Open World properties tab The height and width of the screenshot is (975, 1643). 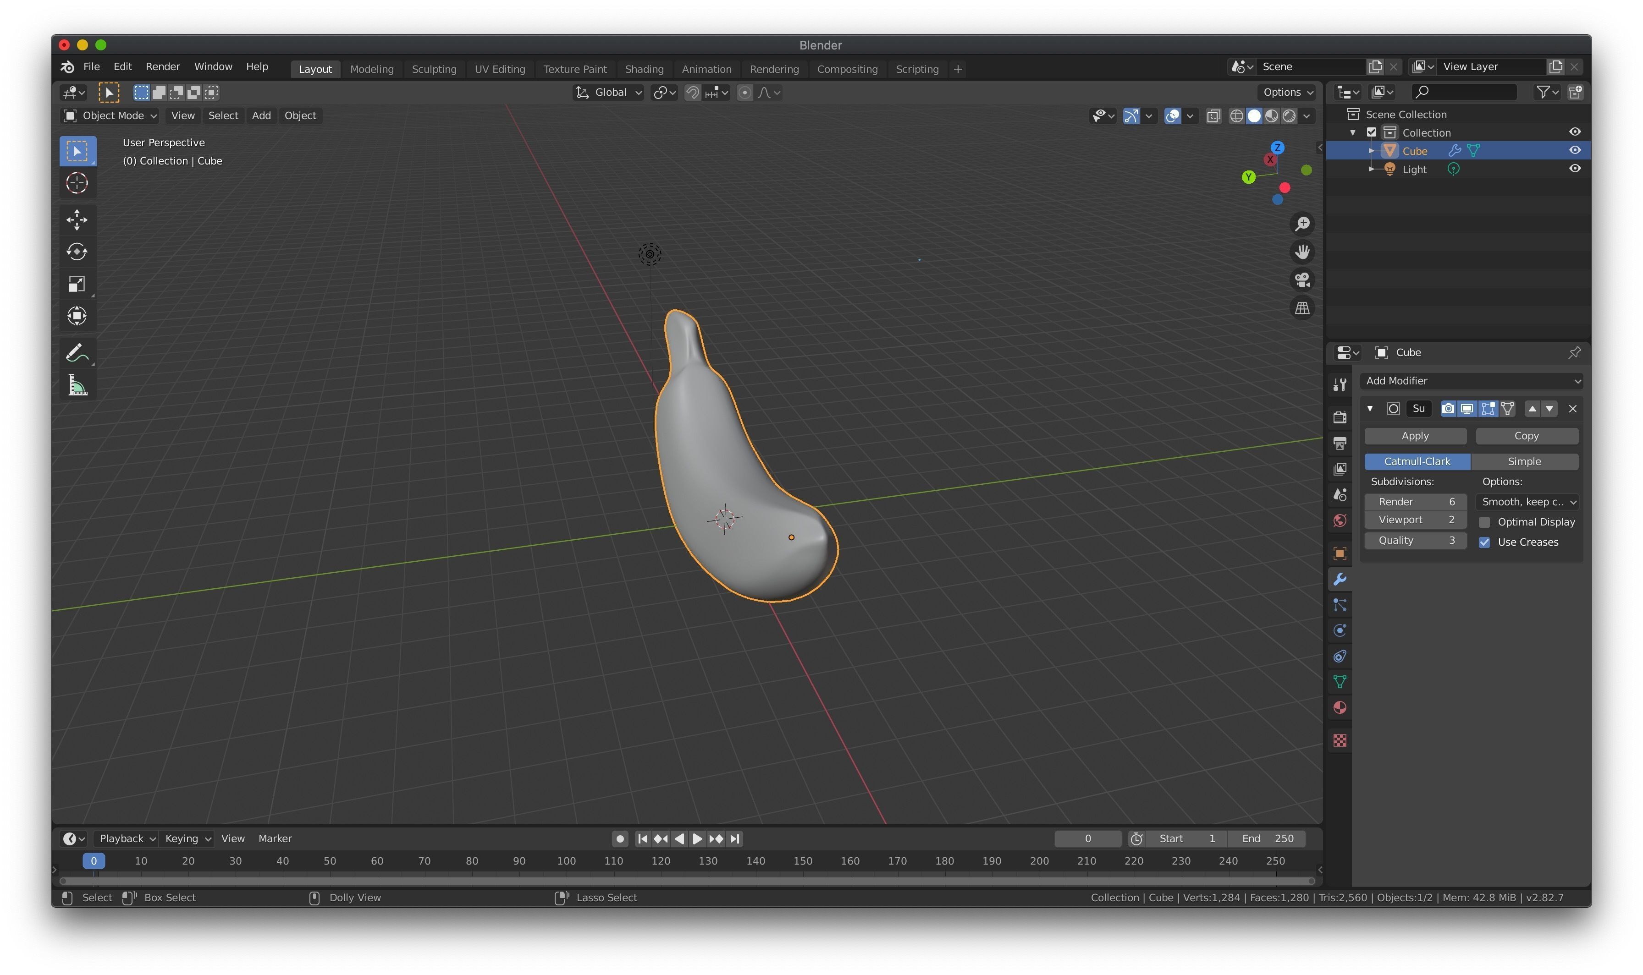coord(1340,521)
